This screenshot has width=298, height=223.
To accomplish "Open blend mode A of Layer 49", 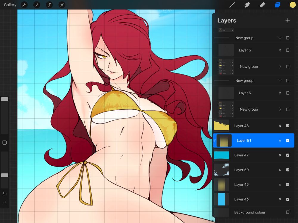I will [280, 185].
